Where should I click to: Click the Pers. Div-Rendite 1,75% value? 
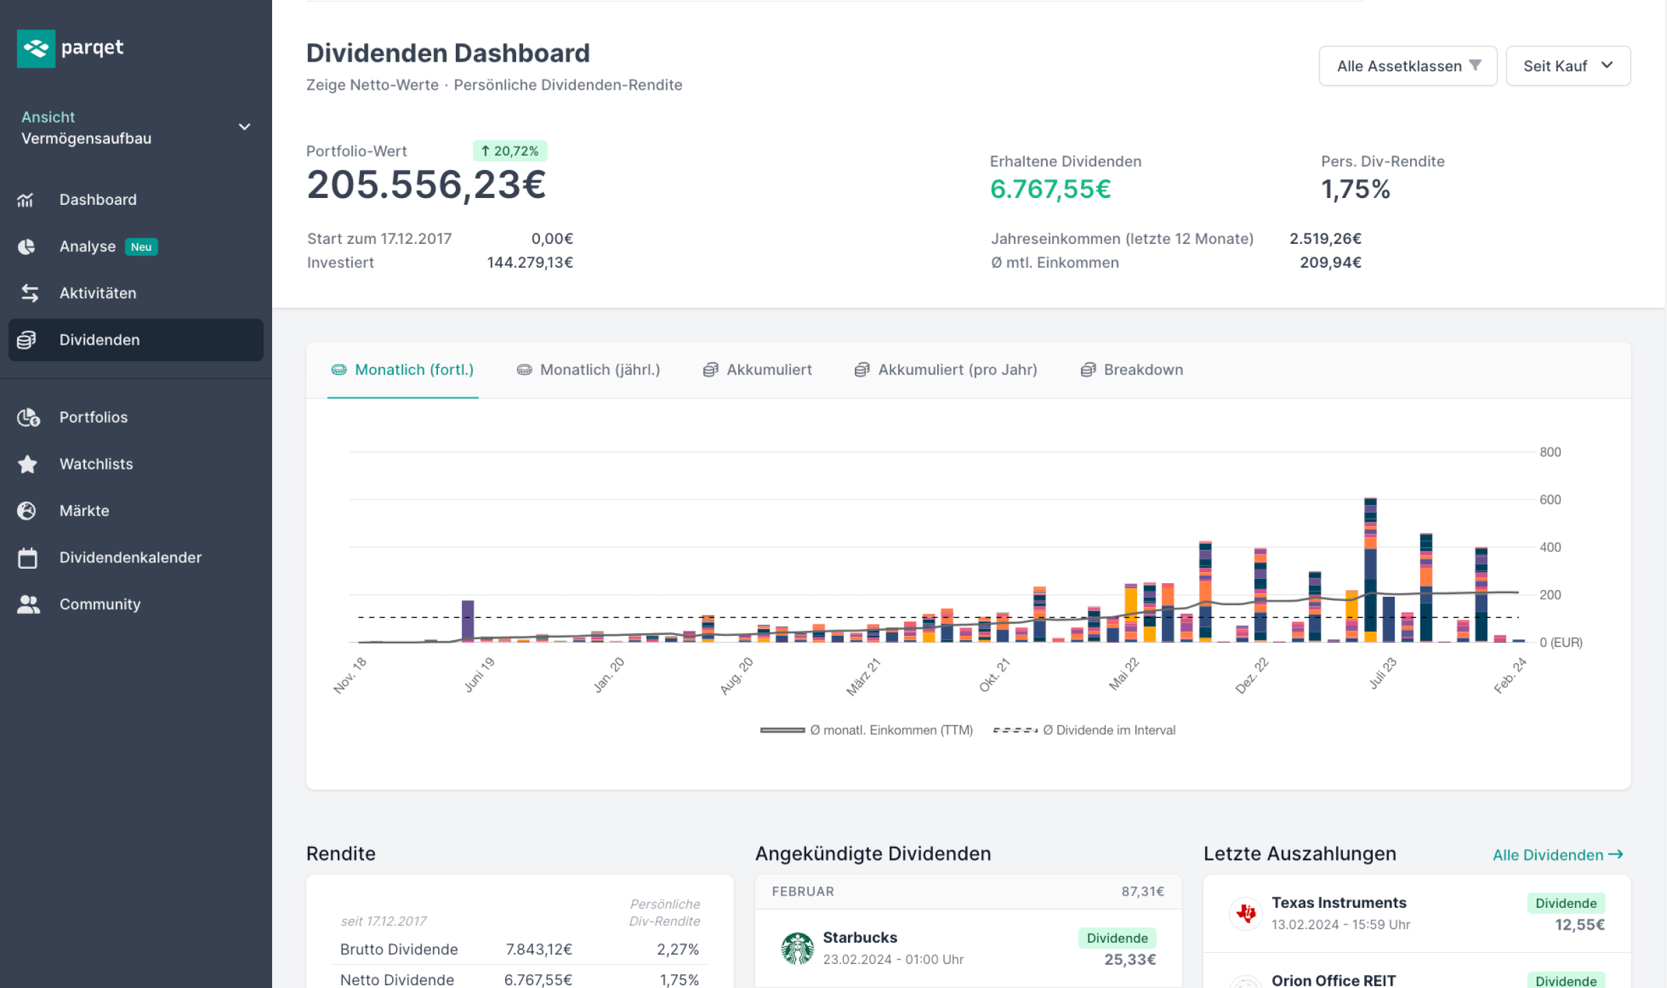click(x=1355, y=189)
